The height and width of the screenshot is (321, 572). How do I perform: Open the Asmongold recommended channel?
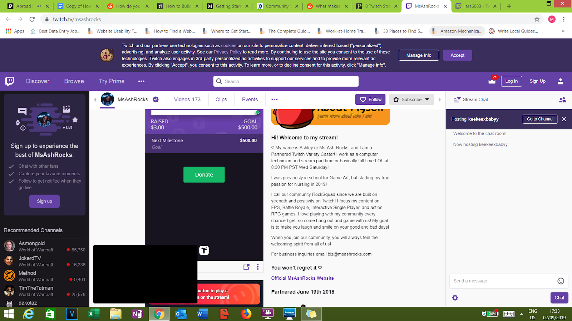45,246
